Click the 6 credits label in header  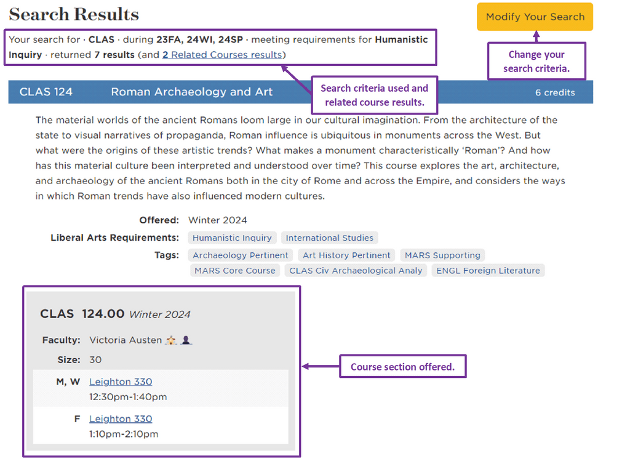[555, 92]
